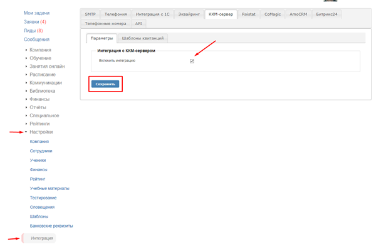Expand the Обучение section arrow
Image resolution: width=391 pixels, height=249 pixels.
tap(26, 58)
